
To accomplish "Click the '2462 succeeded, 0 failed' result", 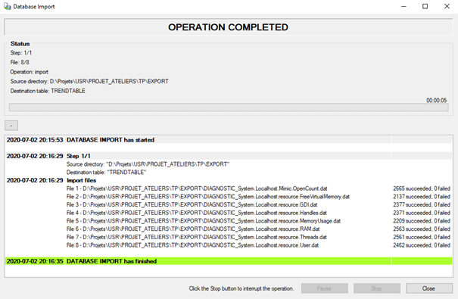I will pyautogui.click(x=422, y=245).
